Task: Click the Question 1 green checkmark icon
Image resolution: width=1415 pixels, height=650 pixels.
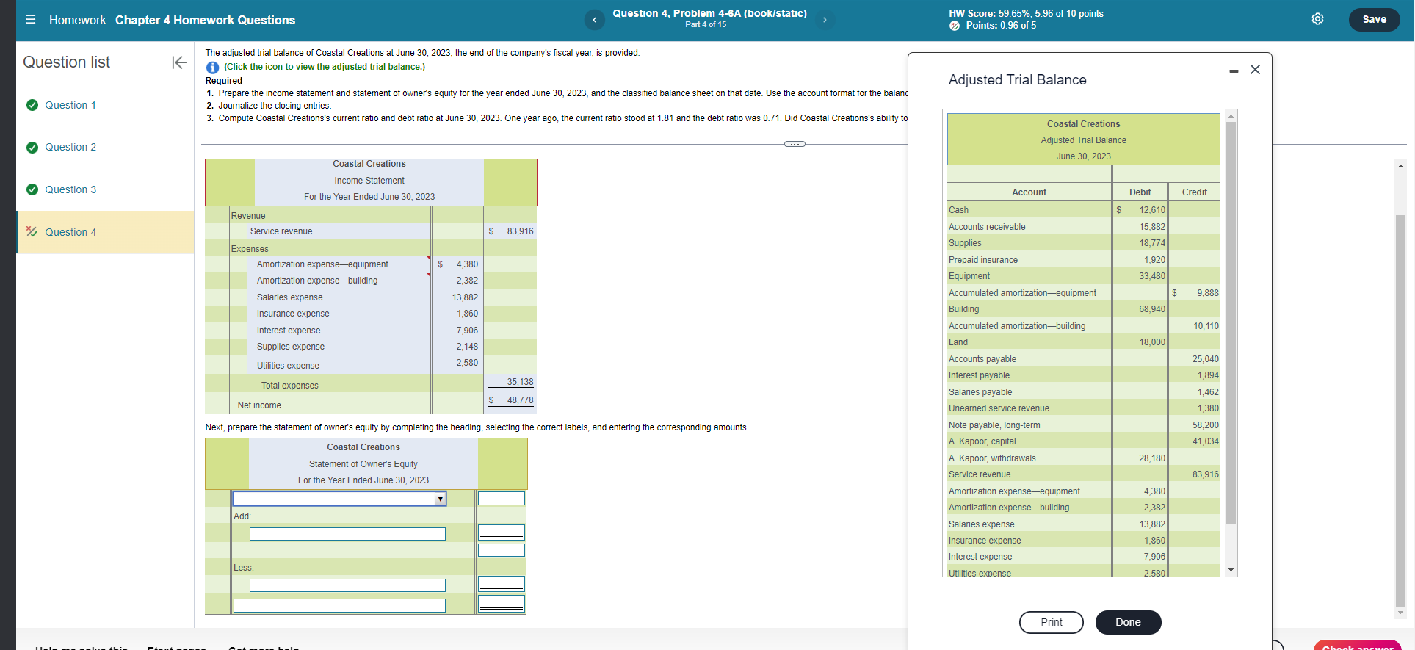Action: pyautogui.click(x=32, y=105)
